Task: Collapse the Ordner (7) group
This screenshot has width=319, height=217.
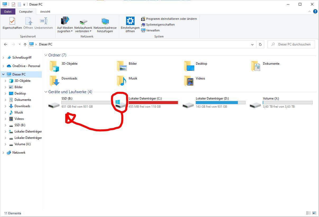Action: pyautogui.click(x=46, y=55)
